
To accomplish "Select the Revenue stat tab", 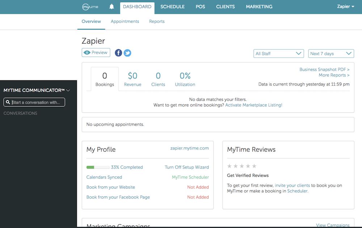I will (132, 79).
